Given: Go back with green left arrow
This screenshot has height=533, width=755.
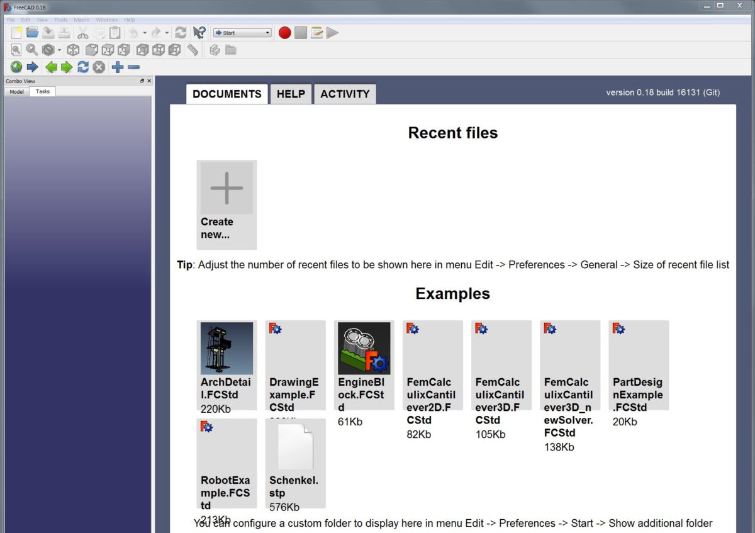Looking at the screenshot, I should pos(51,67).
